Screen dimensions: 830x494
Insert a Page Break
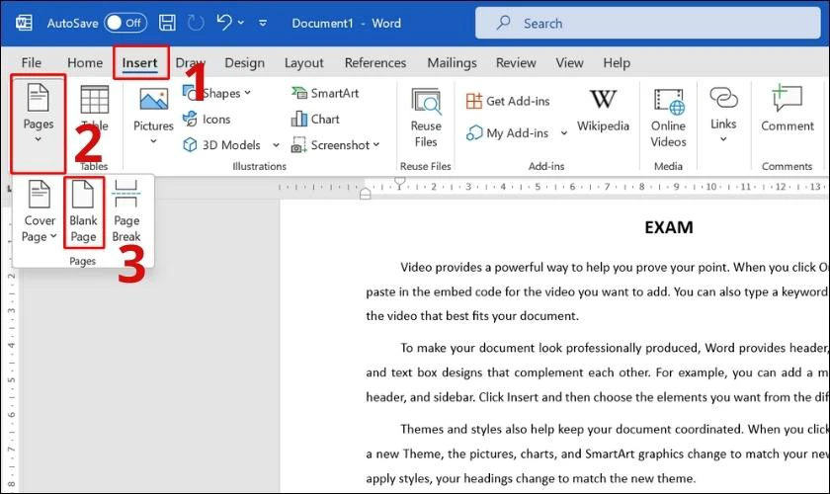point(126,211)
